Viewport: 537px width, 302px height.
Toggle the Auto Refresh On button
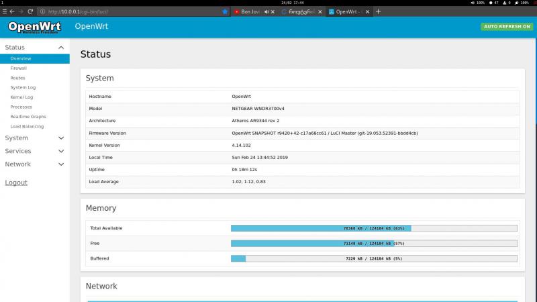(506, 27)
